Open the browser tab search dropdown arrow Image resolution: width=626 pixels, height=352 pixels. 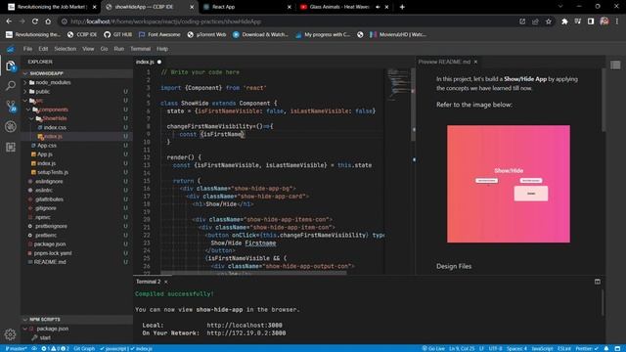tap(560, 7)
